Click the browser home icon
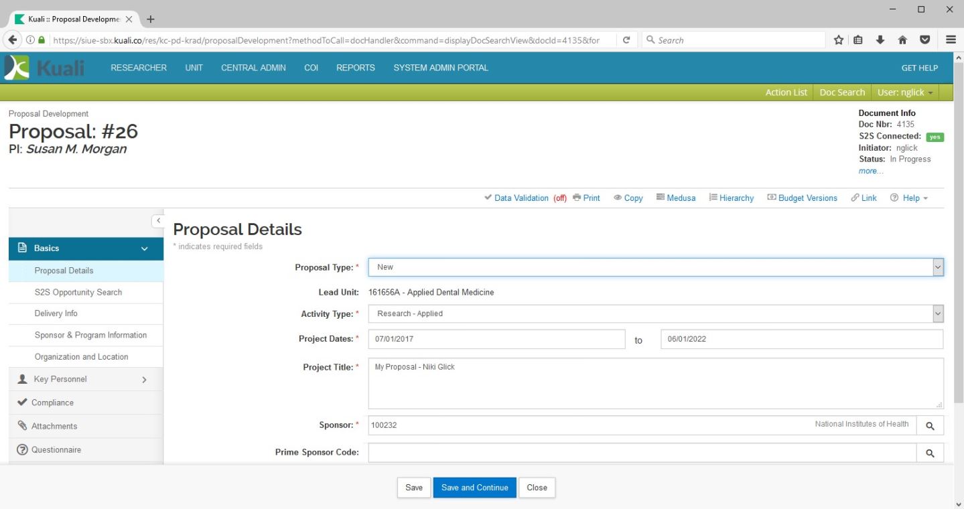Image resolution: width=964 pixels, height=509 pixels. click(902, 40)
